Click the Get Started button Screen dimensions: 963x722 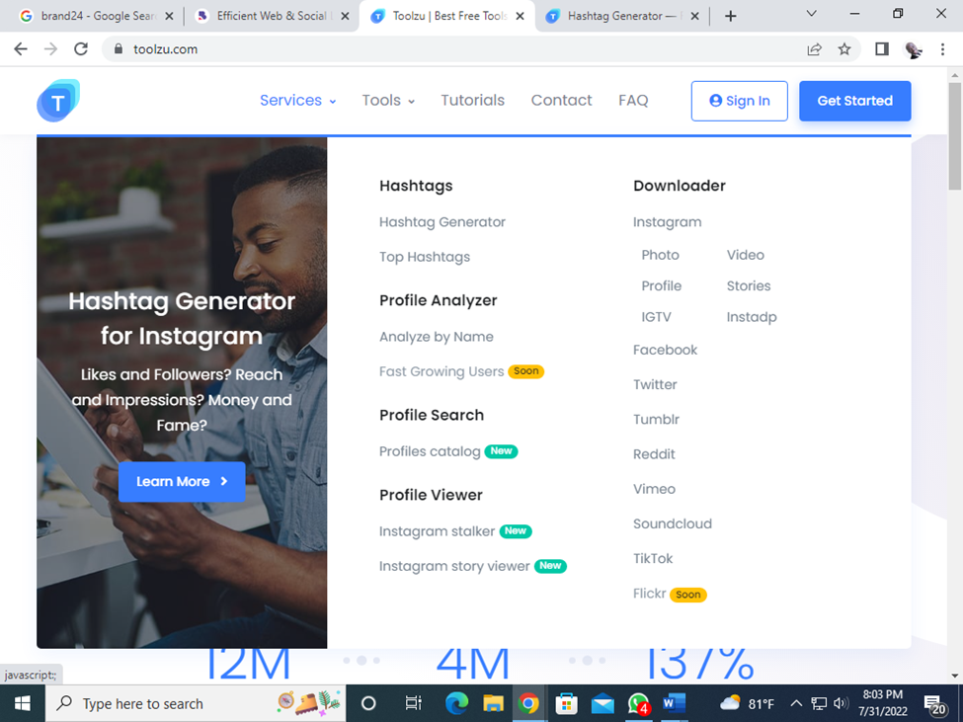click(855, 101)
